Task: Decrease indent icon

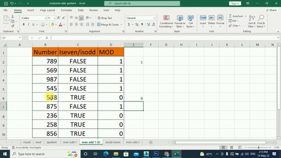Action: coord(87,25)
